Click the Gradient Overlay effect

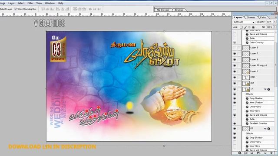[258, 123]
